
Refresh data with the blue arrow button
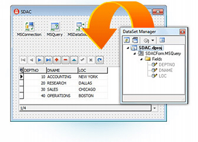tap(100, 60)
